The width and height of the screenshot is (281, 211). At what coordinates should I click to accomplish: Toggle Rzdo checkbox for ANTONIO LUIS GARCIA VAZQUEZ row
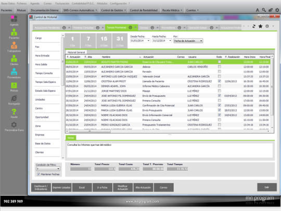tap(219, 76)
